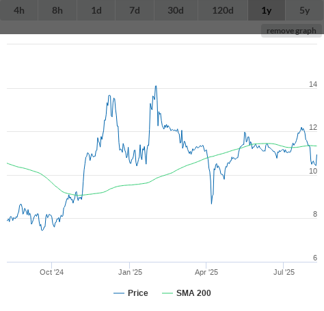Toggle the Price series in legend
The image size is (324, 311).
[131, 293]
